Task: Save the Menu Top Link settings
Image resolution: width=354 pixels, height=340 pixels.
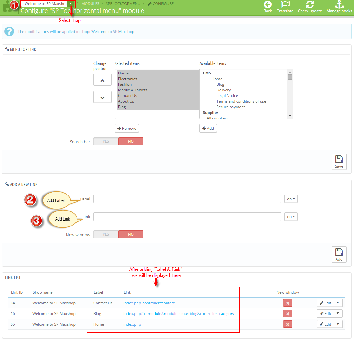Action: click(x=339, y=161)
